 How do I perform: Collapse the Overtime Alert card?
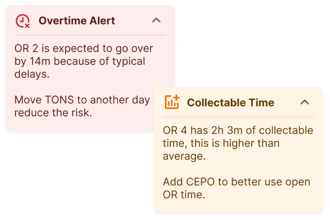156,20
